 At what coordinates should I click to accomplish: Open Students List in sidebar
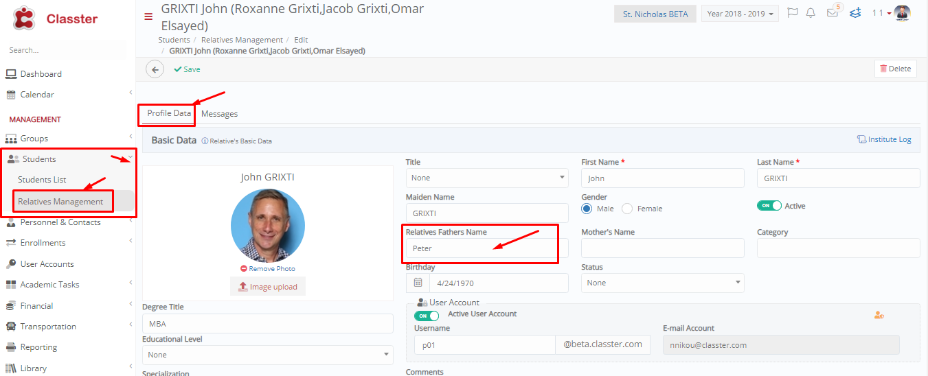[x=42, y=180]
